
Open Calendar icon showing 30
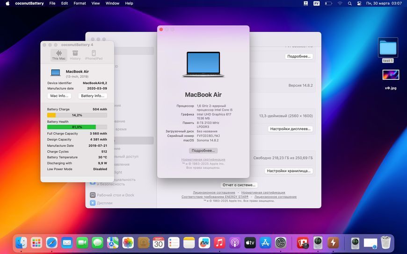point(159,243)
